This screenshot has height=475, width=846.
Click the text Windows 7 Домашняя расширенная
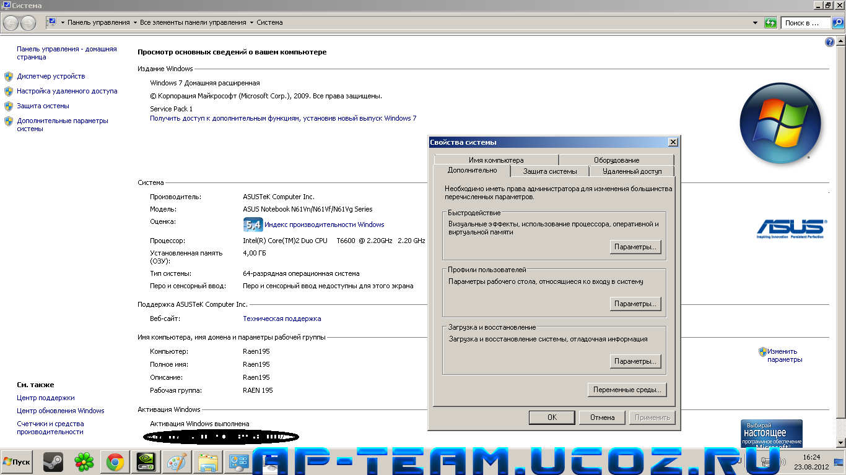pyautogui.click(x=205, y=83)
